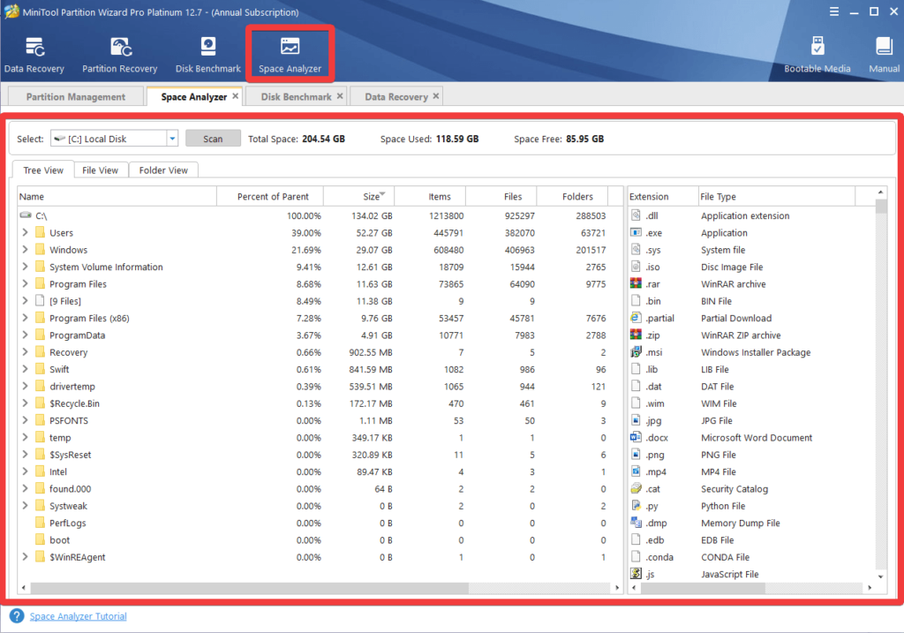Click the .mp4 file icon
904x633 pixels.
[x=636, y=471]
